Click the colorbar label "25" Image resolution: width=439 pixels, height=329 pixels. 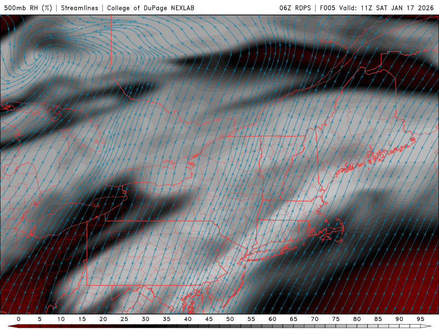125,319
